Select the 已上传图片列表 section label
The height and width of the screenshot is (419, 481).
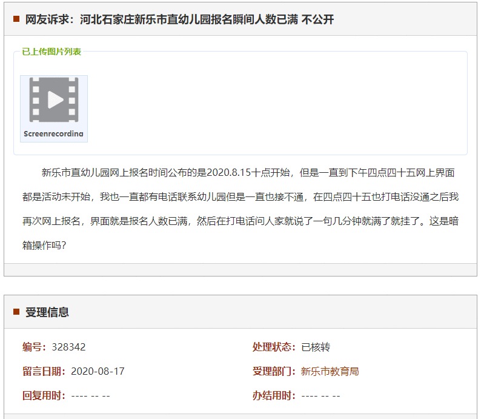tap(51, 52)
